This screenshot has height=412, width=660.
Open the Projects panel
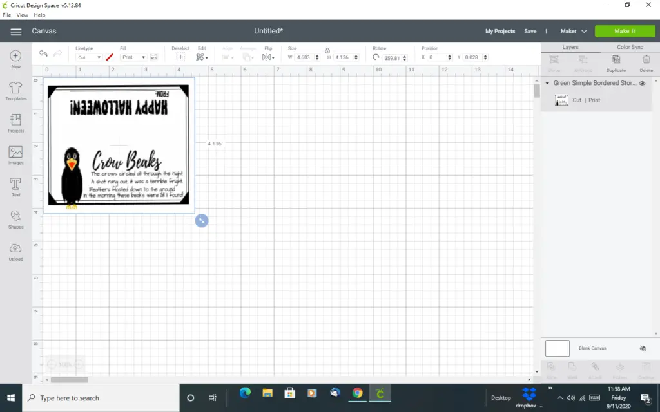(15, 123)
